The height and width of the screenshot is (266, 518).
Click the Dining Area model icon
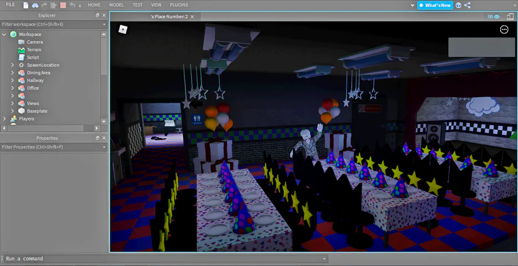[x=21, y=72]
